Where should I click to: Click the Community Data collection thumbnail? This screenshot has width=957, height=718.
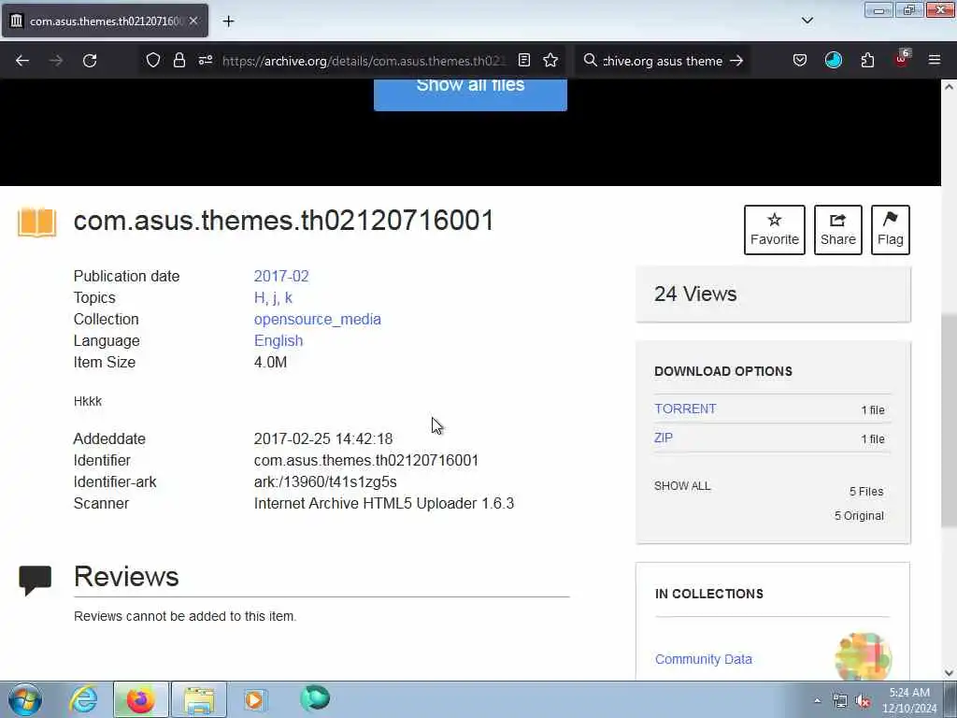[863, 656]
